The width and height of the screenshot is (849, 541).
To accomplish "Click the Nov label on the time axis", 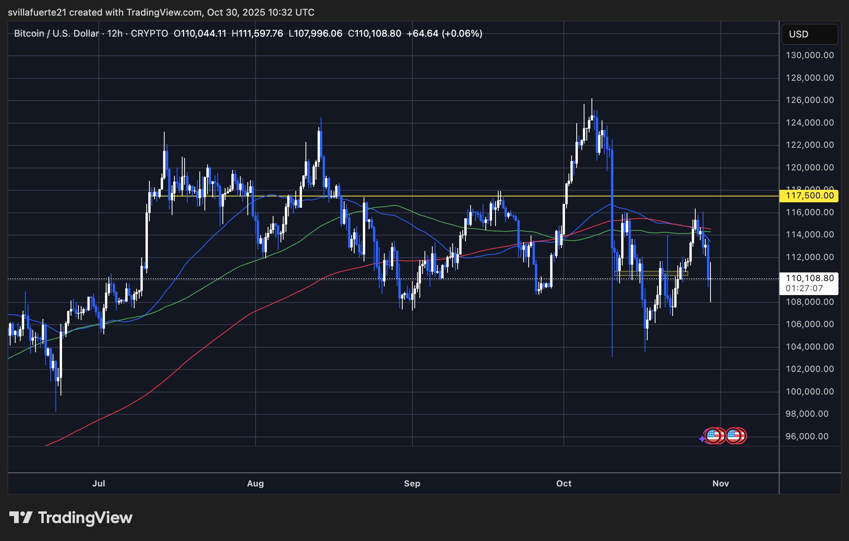I will coord(720,483).
